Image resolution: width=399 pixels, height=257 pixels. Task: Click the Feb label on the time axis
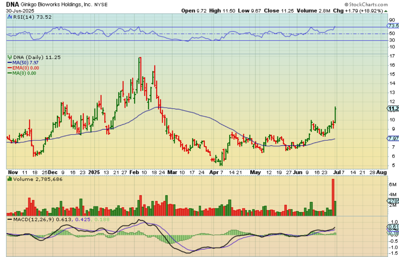pyautogui.click(x=134, y=172)
